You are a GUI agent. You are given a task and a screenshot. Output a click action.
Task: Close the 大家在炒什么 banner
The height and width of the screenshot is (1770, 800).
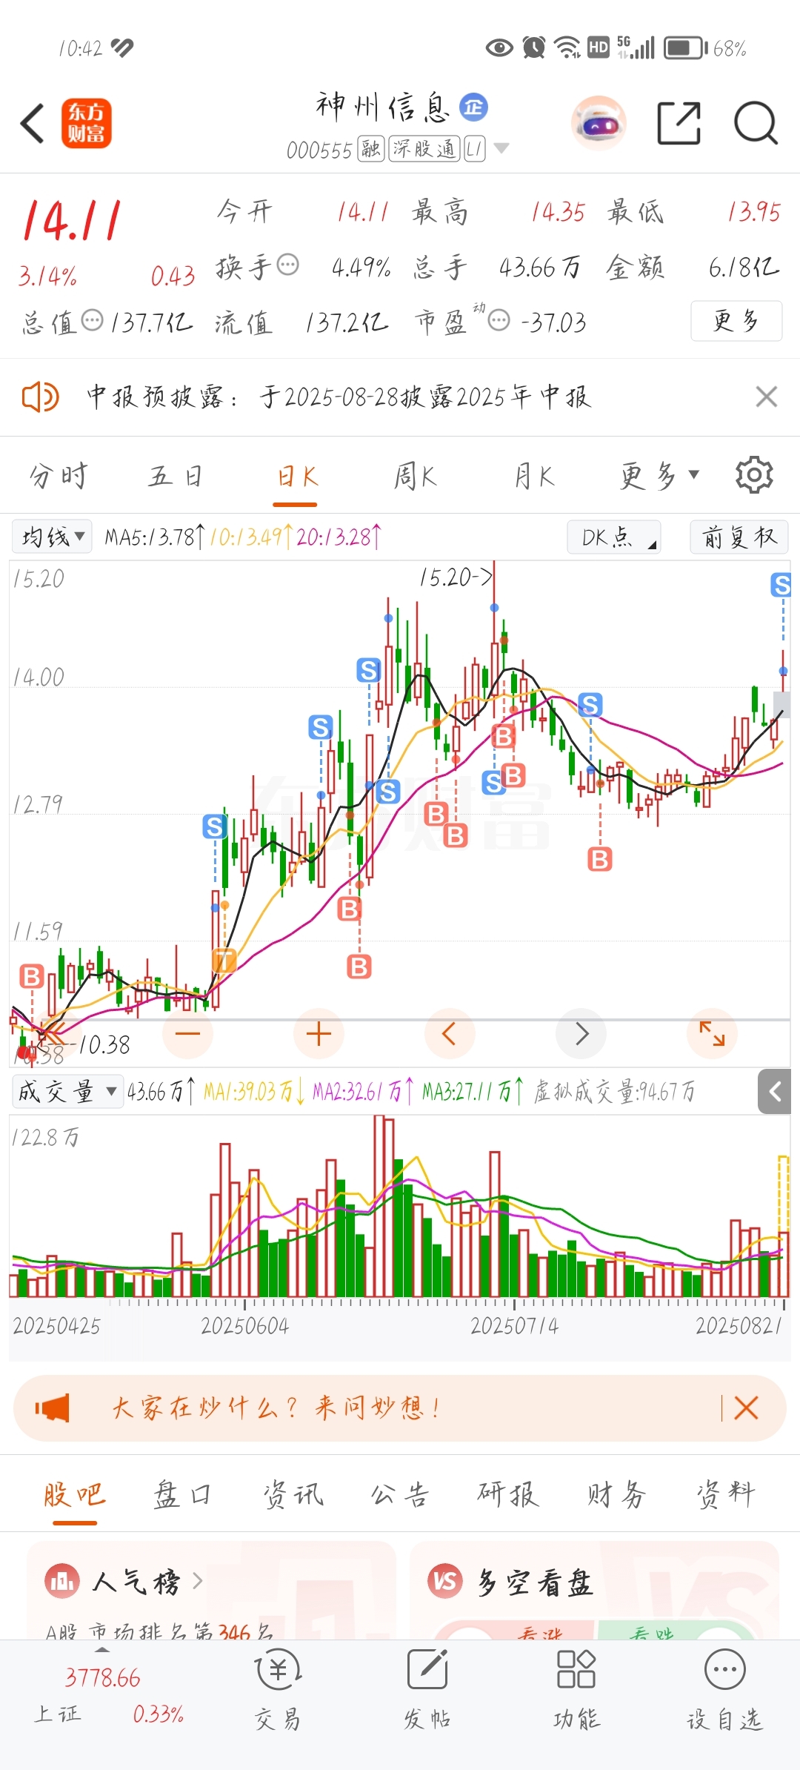click(x=746, y=1408)
